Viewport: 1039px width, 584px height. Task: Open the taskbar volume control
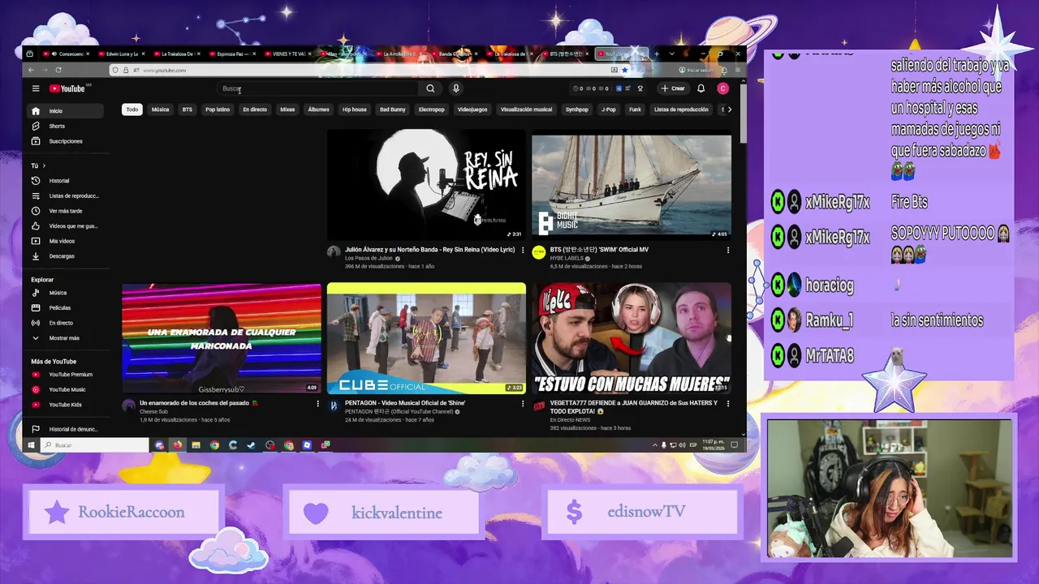[x=683, y=445]
